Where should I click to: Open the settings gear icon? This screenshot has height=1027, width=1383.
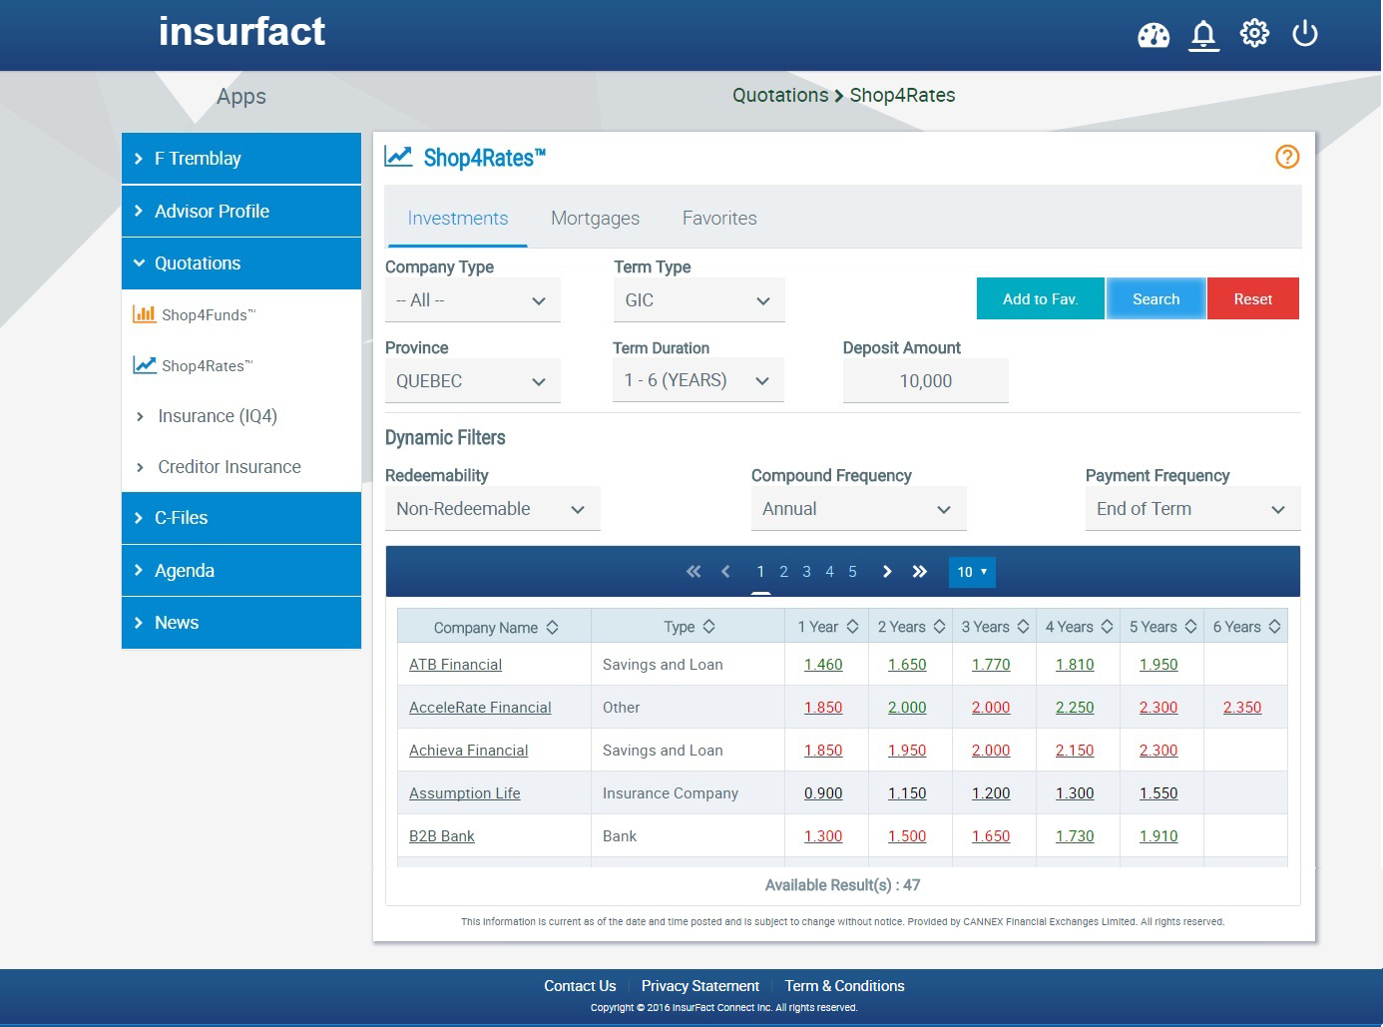tap(1254, 34)
